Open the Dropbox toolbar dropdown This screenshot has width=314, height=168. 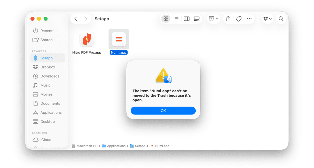(x=268, y=19)
